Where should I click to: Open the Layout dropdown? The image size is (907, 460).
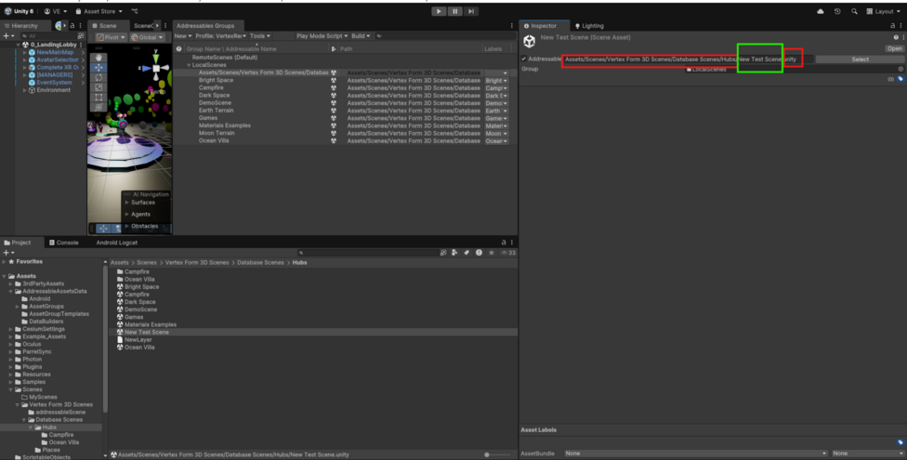pyautogui.click(x=882, y=11)
